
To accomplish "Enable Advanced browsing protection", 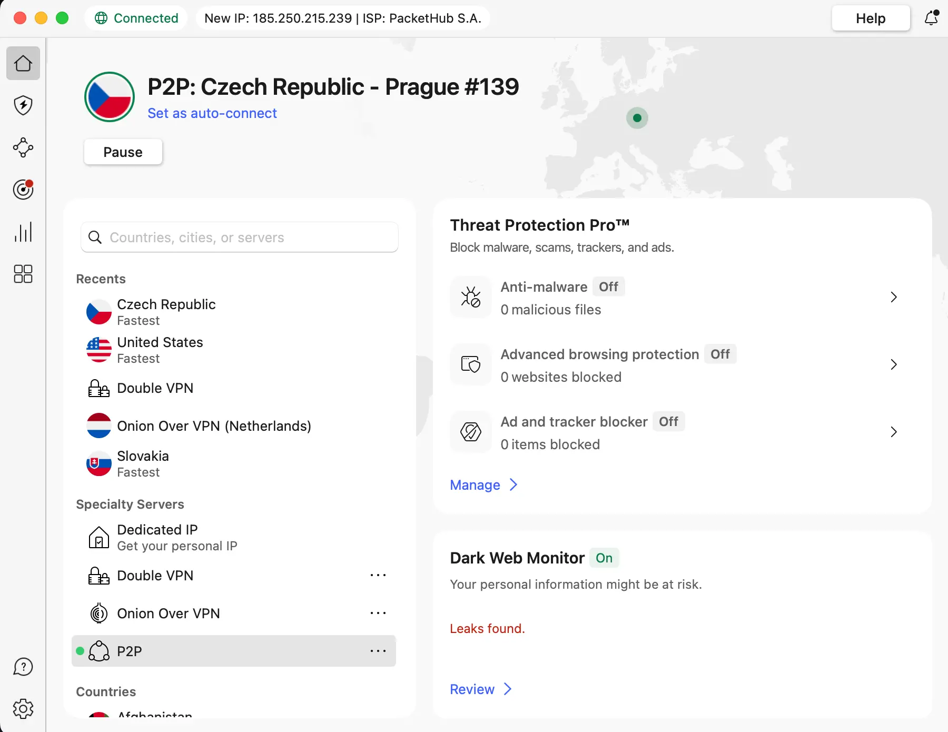I will click(x=720, y=354).
